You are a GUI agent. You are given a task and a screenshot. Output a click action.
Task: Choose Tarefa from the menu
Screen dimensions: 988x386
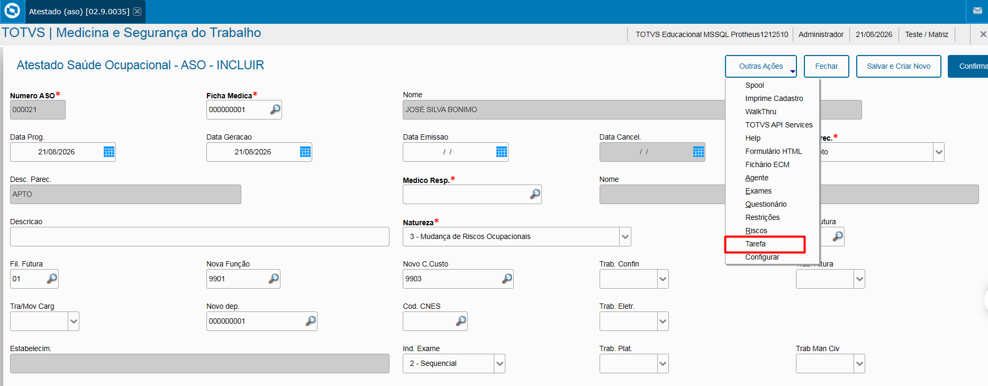tap(756, 244)
